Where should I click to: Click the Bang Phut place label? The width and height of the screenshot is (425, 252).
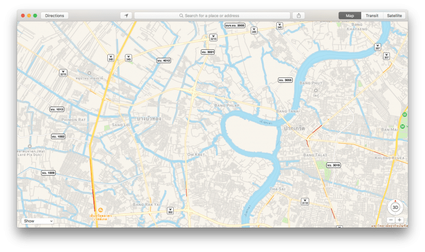click(x=311, y=83)
